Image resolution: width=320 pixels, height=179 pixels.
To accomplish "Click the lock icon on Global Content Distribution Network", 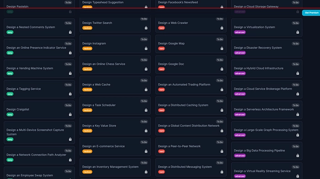I will pos(222,131).
